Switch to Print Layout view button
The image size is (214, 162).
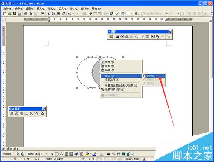(10, 149)
